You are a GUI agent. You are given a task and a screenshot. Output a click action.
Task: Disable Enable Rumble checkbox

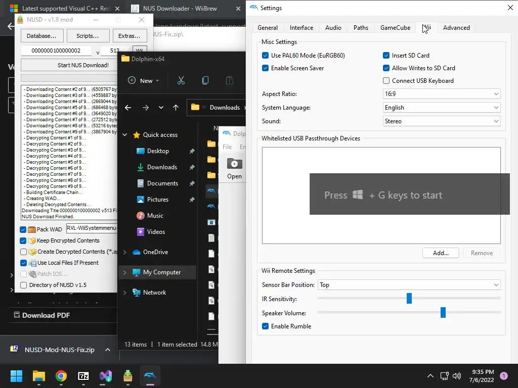(265, 326)
